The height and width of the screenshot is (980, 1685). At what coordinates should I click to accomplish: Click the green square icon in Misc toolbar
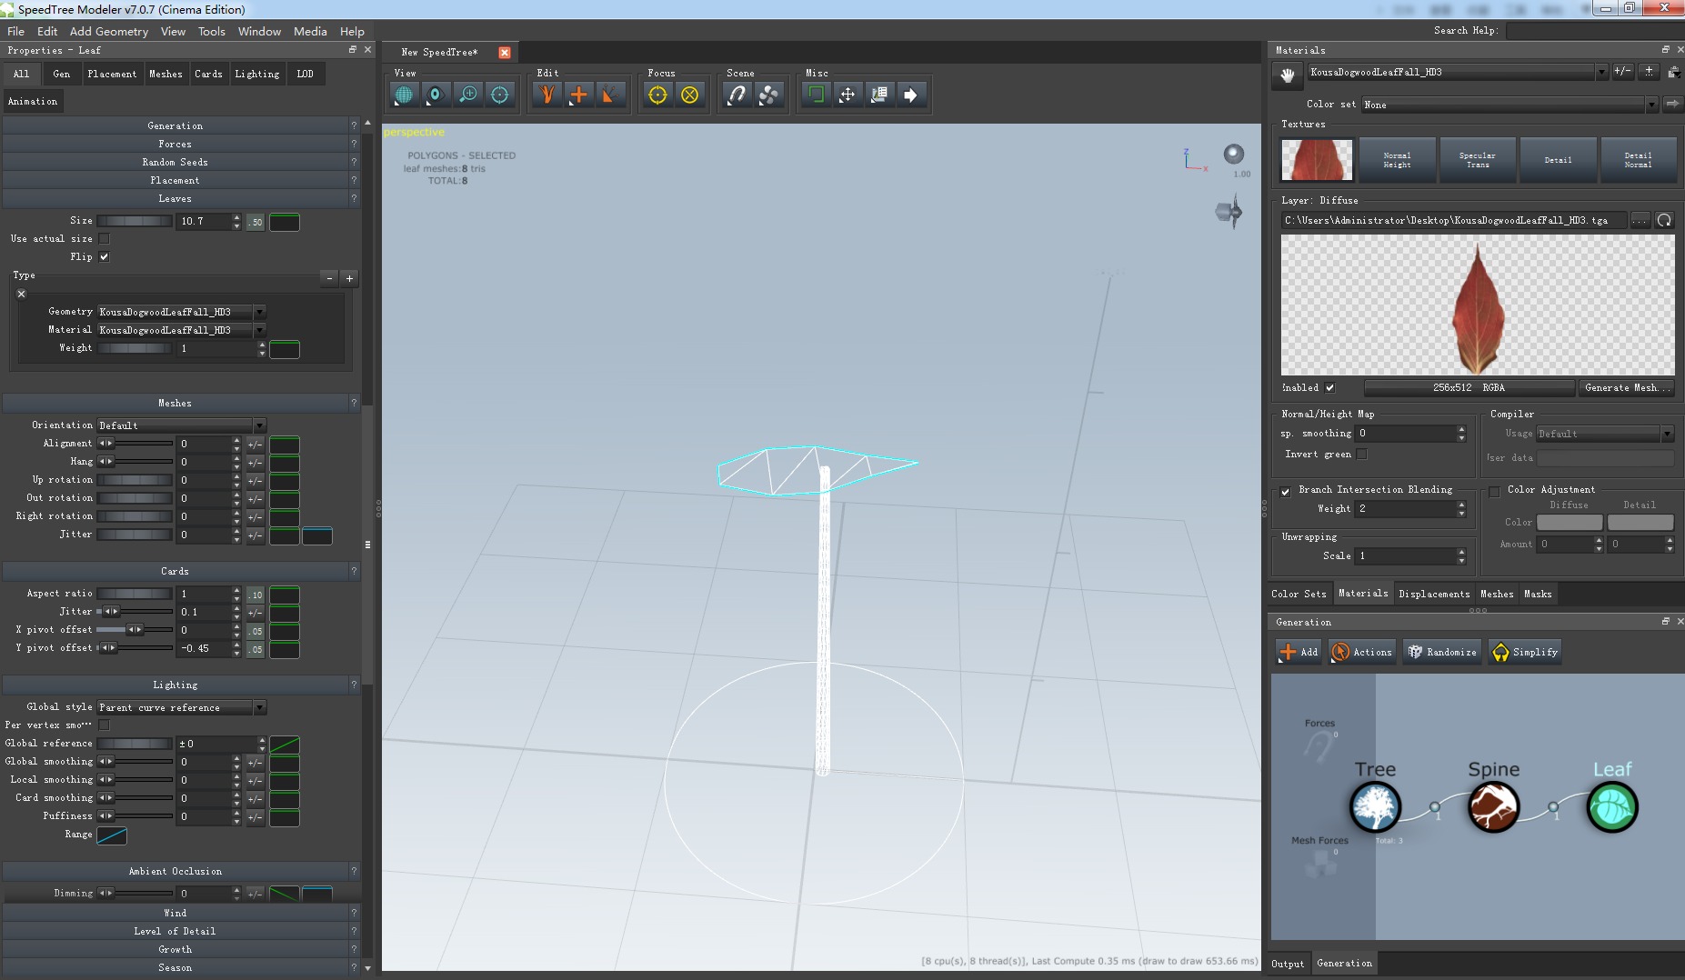pyautogui.click(x=816, y=95)
